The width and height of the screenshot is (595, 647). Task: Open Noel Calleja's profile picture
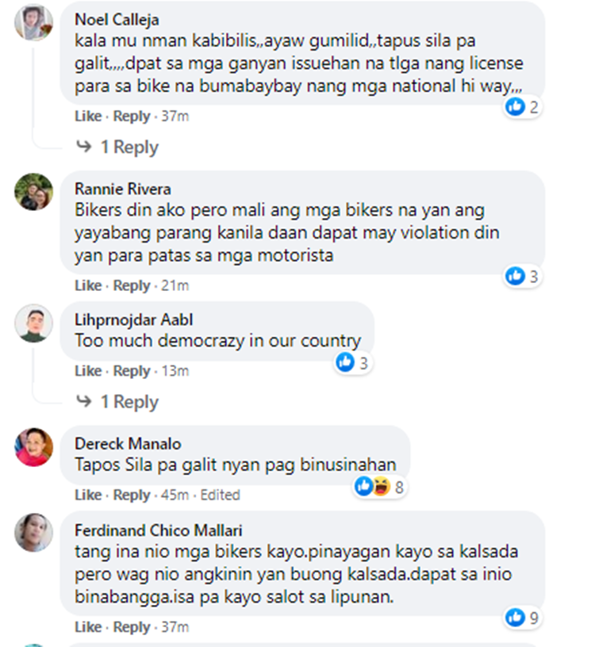click(33, 22)
